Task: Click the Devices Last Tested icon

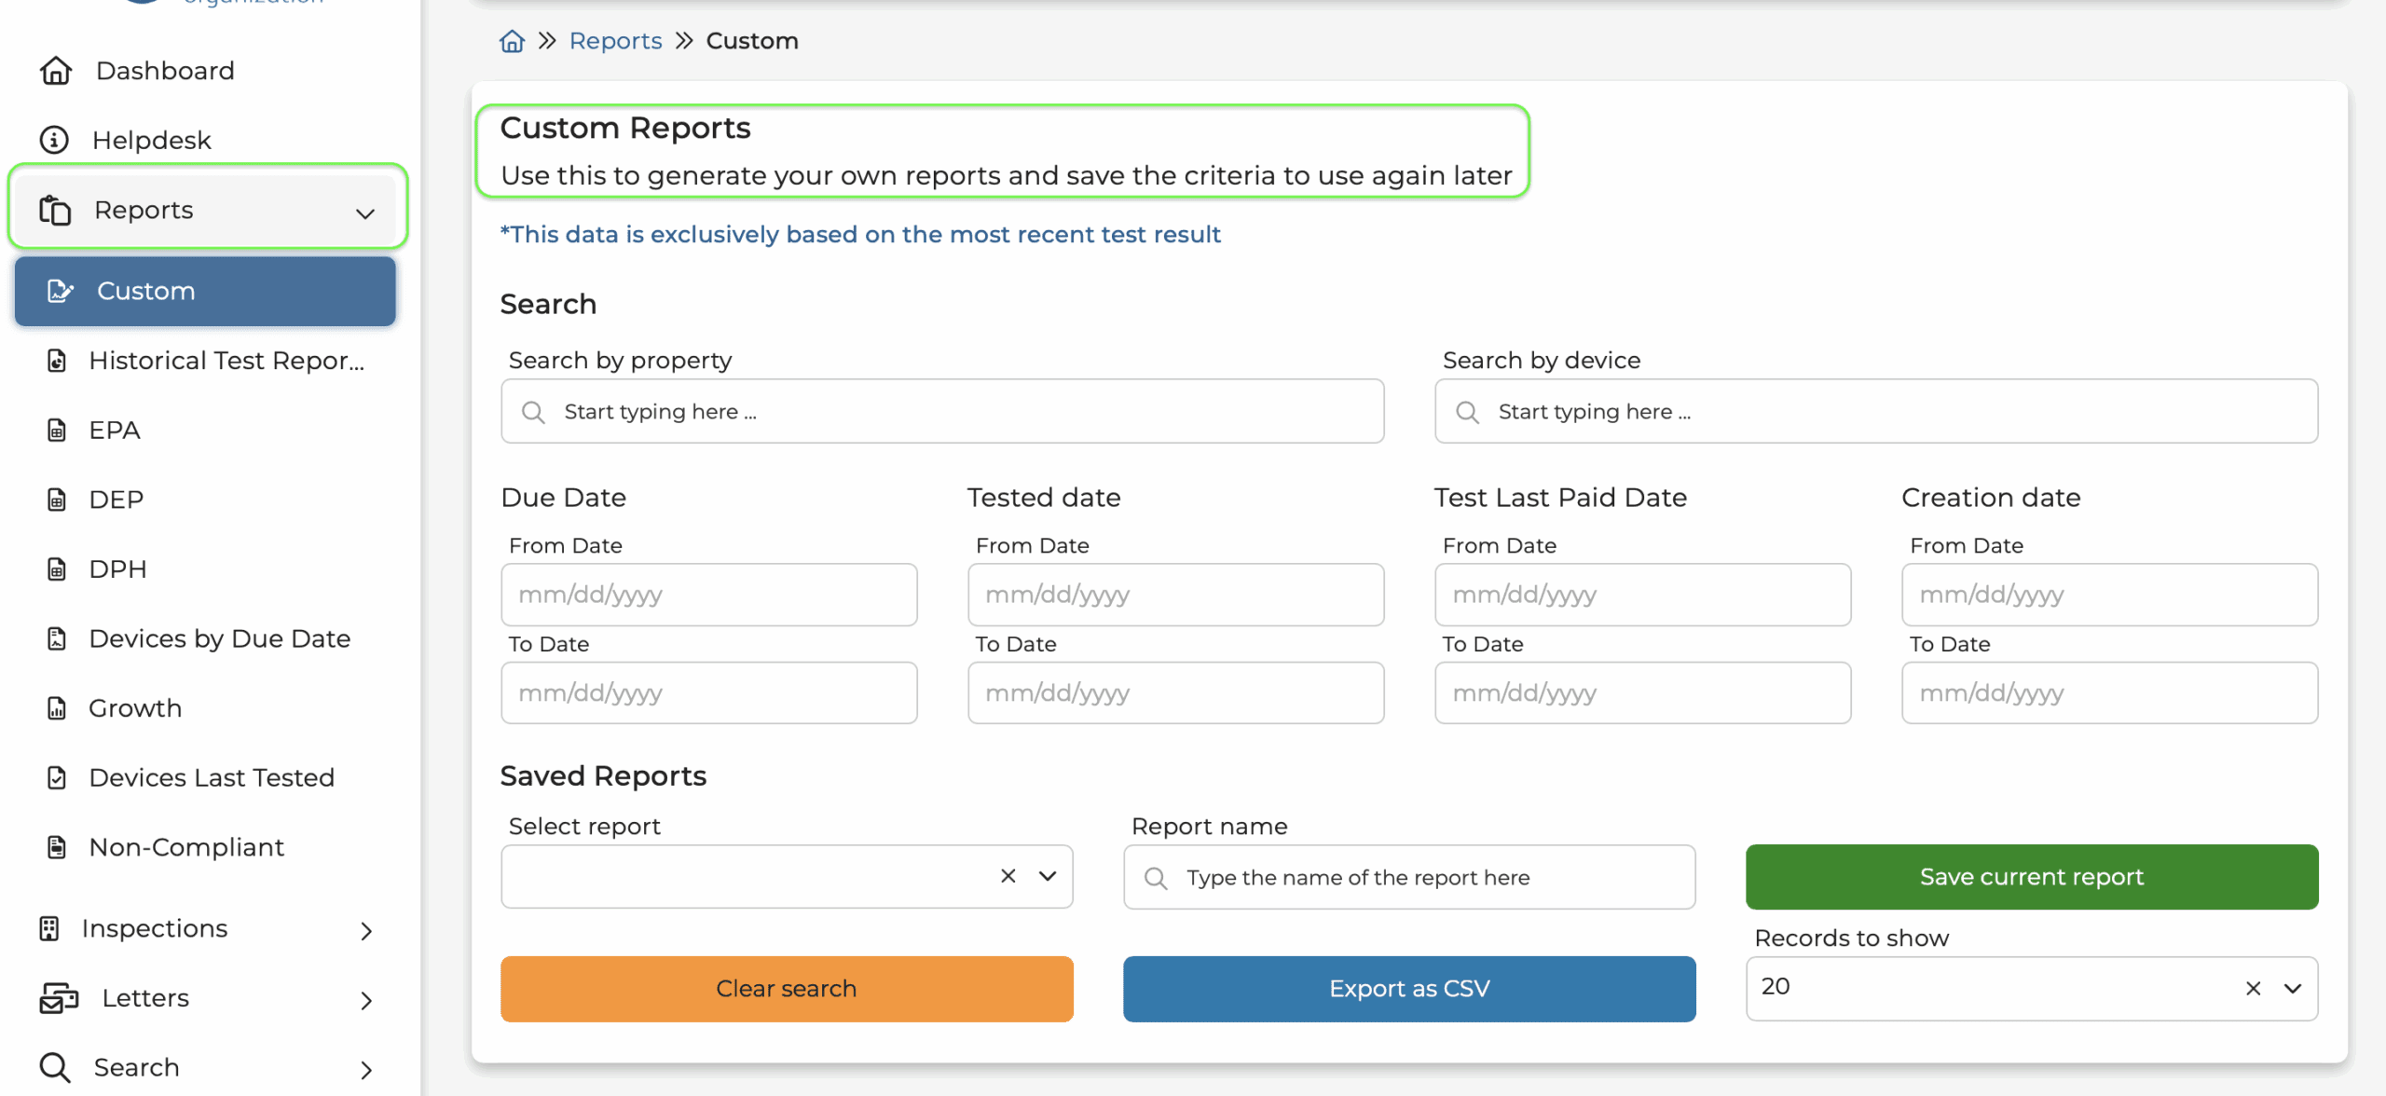Action: point(57,777)
